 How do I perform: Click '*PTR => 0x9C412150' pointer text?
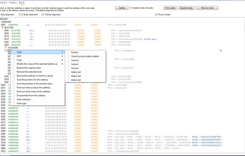pos(117,88)
